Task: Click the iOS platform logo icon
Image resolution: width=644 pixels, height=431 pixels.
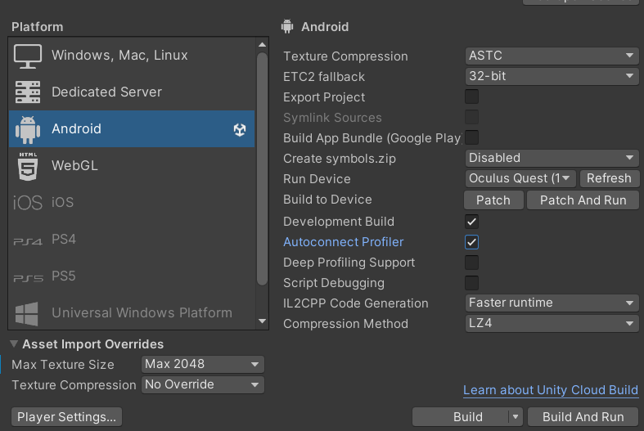Action: pos(28,203)
